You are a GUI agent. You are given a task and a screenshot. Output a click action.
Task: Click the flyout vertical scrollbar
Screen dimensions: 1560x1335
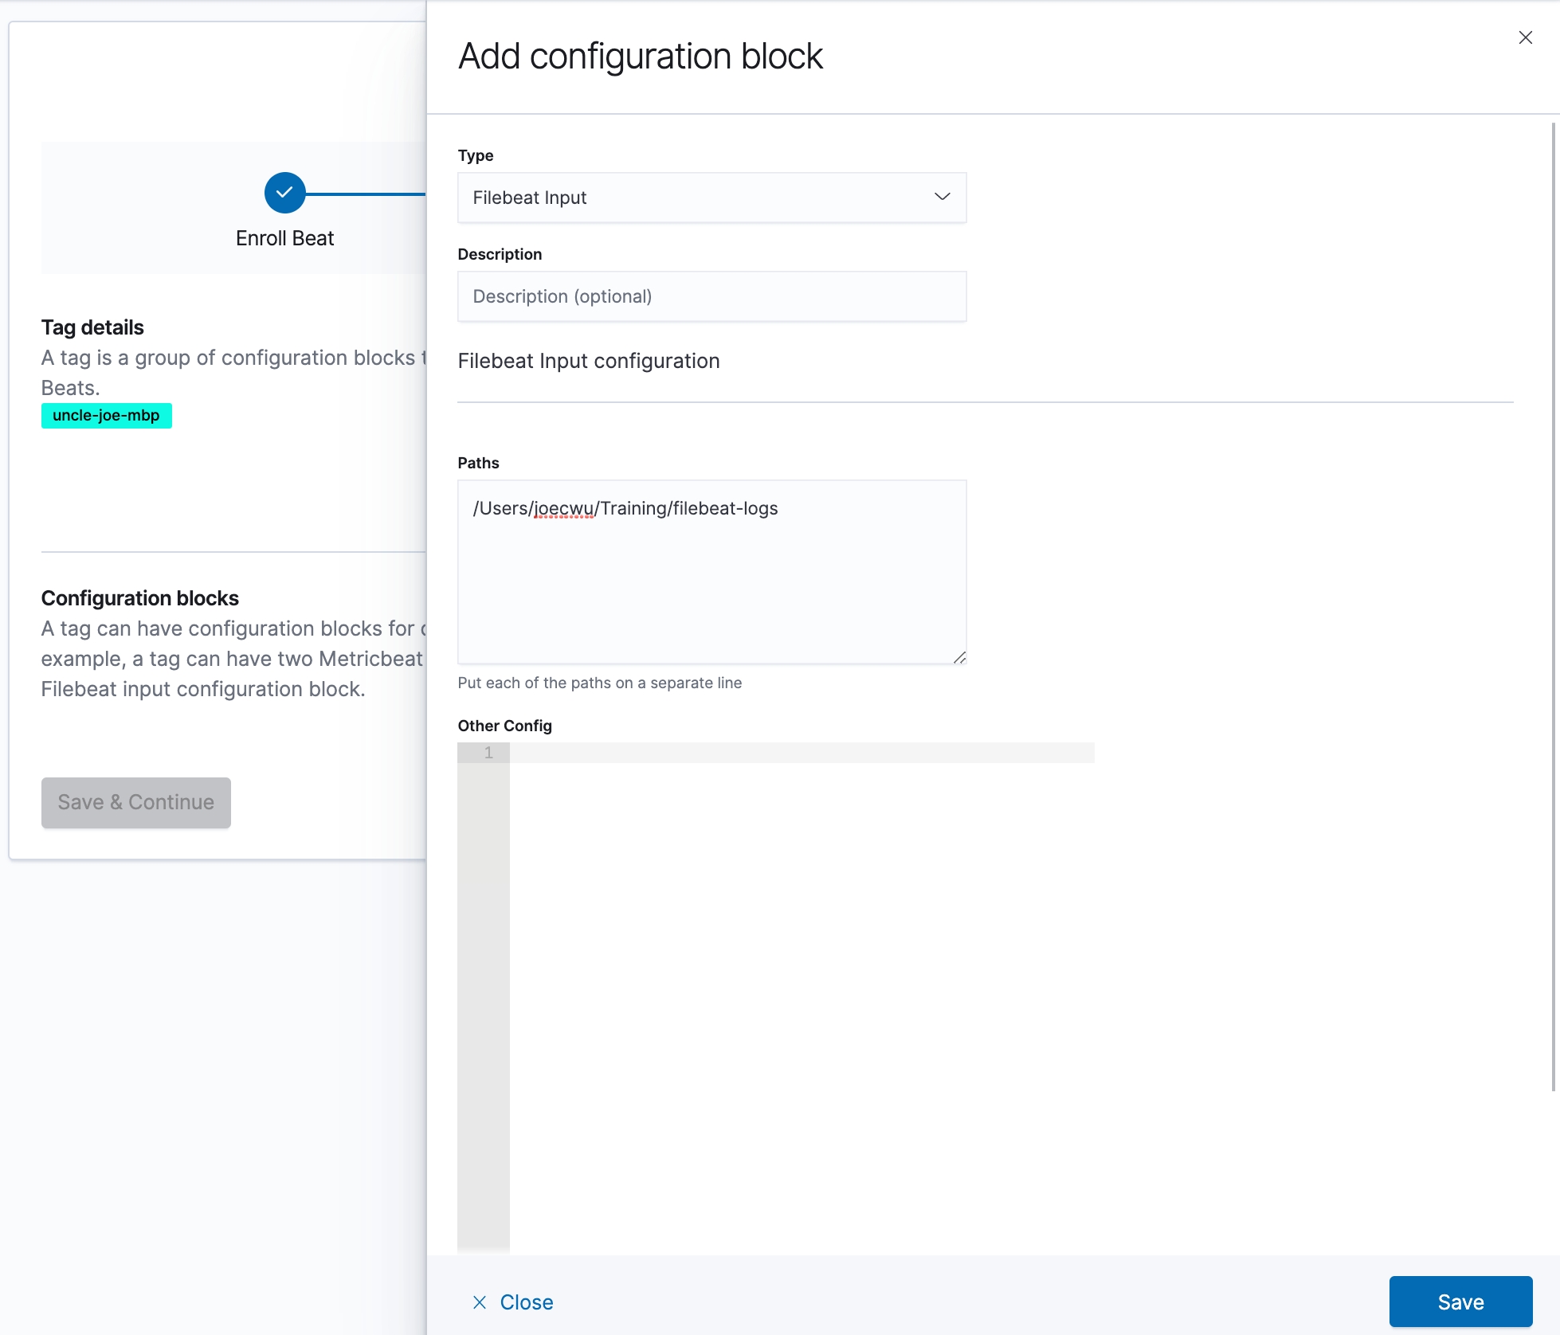click(x=1553, y=605)
